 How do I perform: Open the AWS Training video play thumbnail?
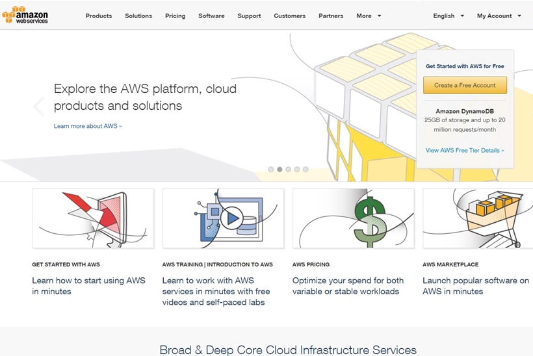(x=223, y=218)
